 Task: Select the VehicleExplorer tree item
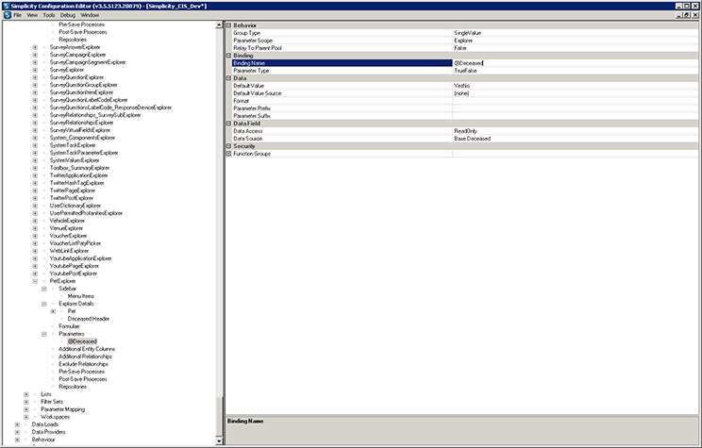[67, 221]
